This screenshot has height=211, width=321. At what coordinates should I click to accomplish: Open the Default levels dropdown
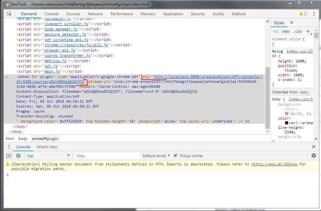point(156,156)
